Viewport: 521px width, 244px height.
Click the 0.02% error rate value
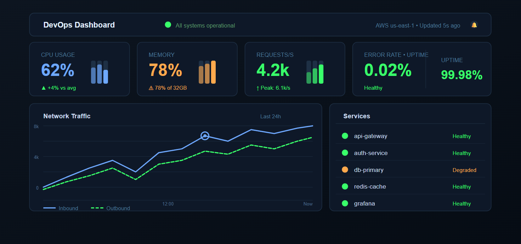(388, 70)
